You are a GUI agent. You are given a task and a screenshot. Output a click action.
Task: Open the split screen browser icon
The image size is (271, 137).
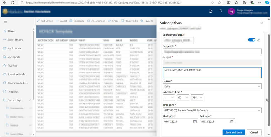pos(228,3)
